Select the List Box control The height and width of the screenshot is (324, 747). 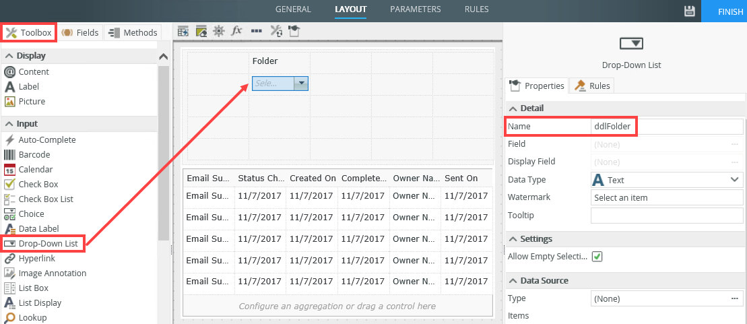pos(34,288)
